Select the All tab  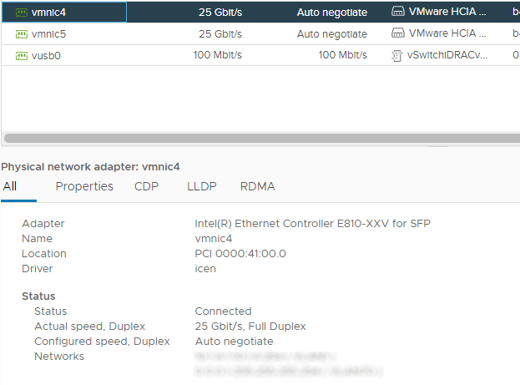click(10, 186)
